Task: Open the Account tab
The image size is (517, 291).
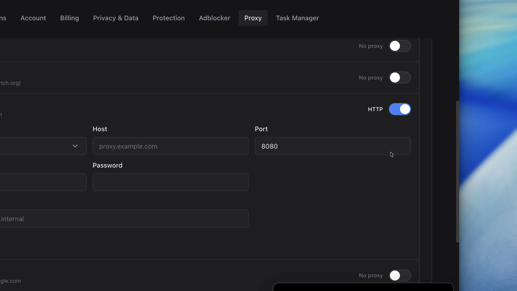Action: coord(33,18)
